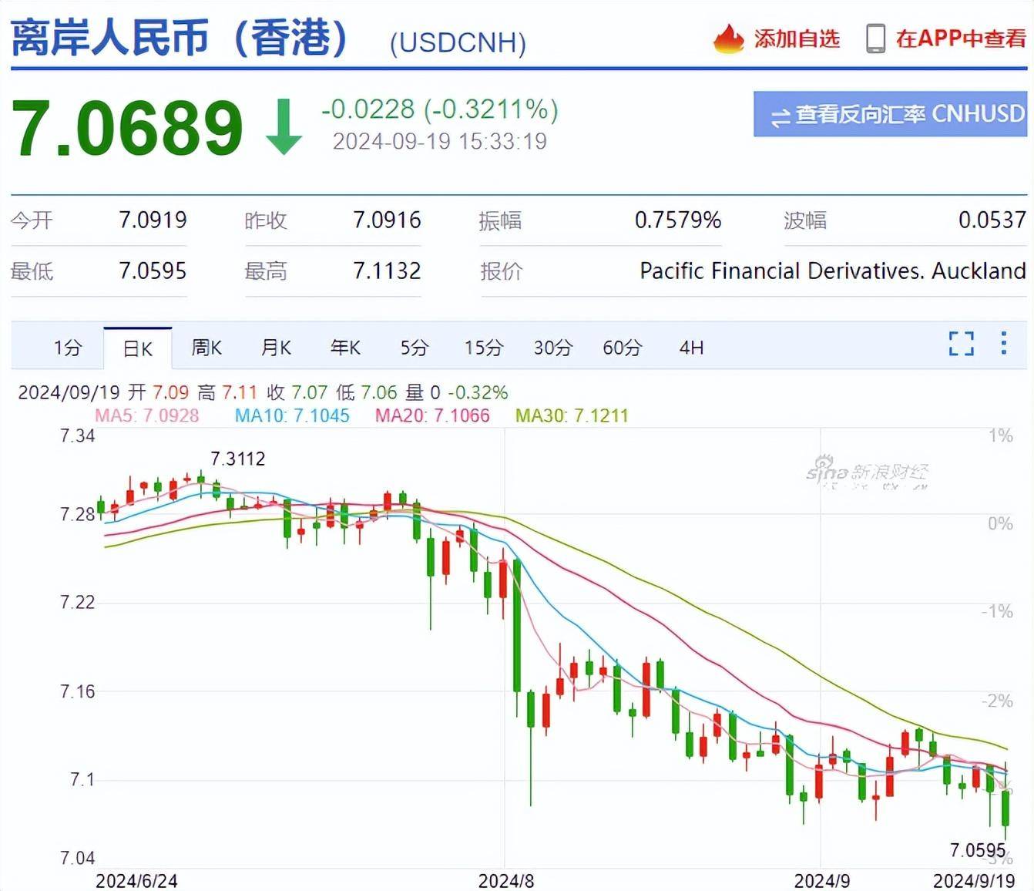
Task: Click the 波幅 value 0.0537
Action: (992, 220)
